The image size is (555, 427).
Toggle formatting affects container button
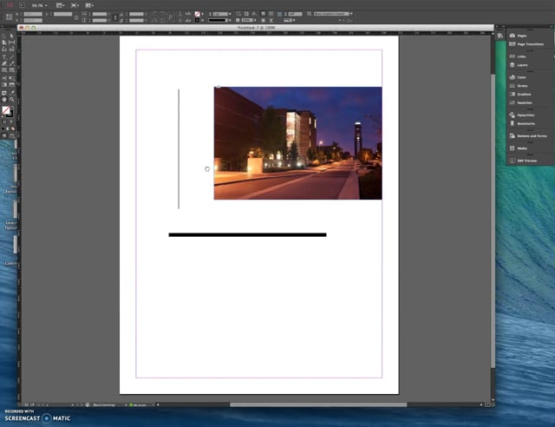point(5,121)
